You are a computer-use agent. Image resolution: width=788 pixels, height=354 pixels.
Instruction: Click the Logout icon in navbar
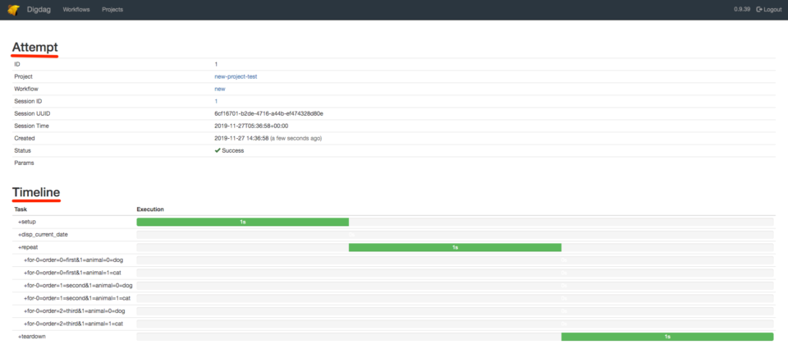(x=759, y=9)
